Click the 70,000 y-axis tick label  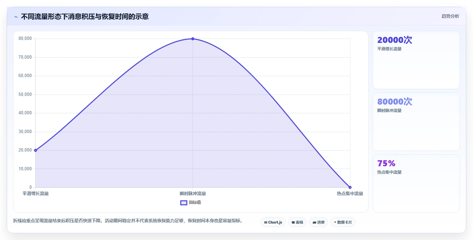[x=25, y=57]
